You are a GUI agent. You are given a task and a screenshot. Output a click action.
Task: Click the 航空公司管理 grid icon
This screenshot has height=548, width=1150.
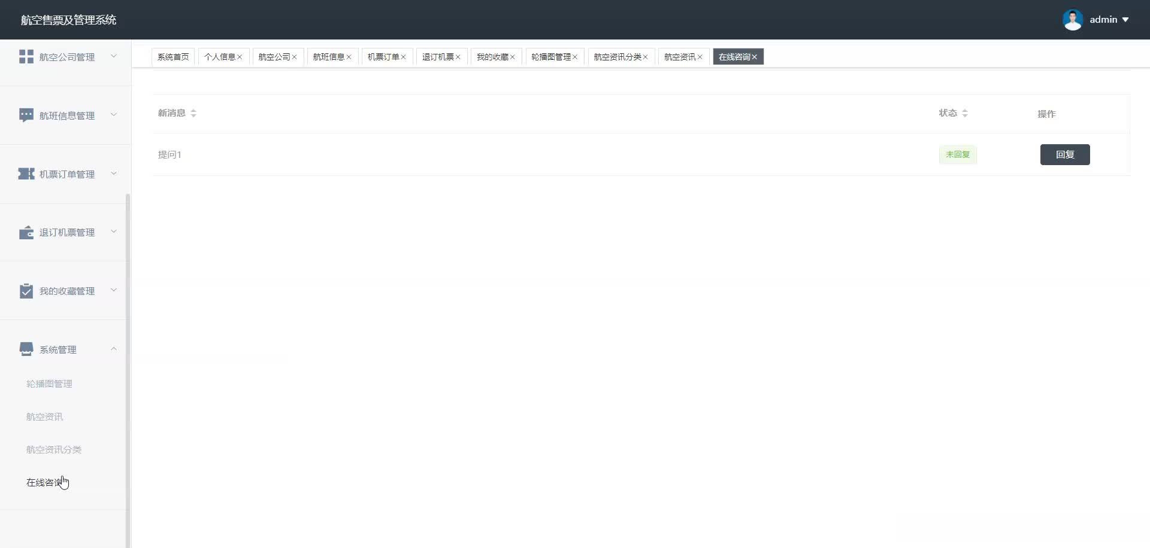point(26,57)
